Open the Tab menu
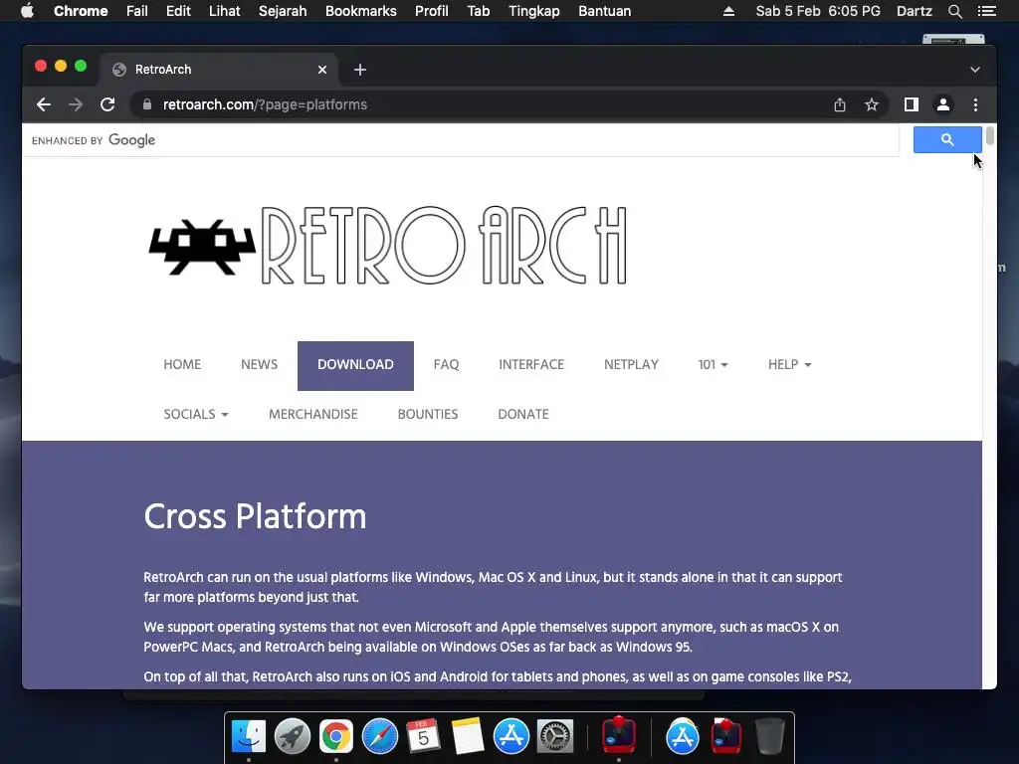This screenshot has width=1019, height=764. (x=479, y=11)
